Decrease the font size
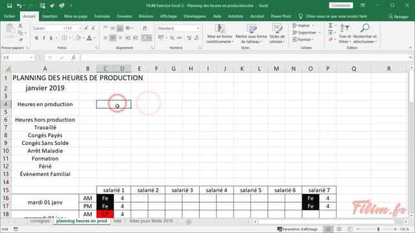The width and height of the screenshot is (415, 233). [93, 28]
